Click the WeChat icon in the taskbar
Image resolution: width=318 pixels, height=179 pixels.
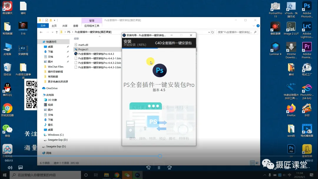coord(127,175)
